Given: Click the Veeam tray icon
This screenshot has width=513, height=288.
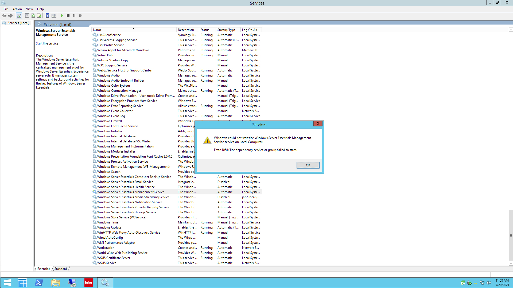Looking at the screenshot, I should coord(463,283).
